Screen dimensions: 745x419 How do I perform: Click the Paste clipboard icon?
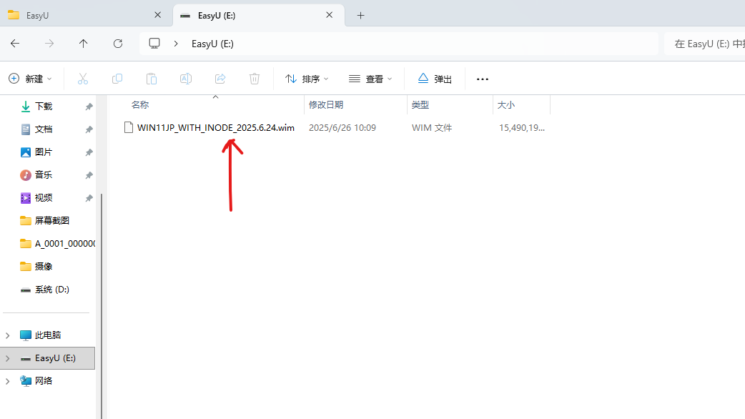[152, 79]
